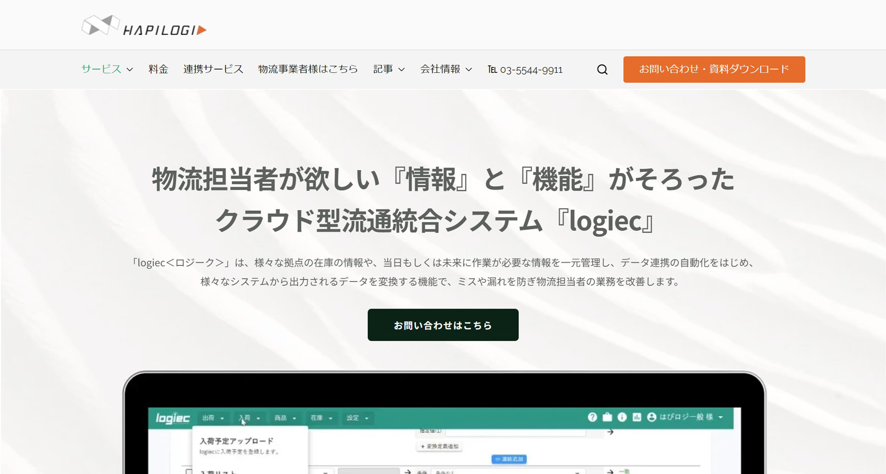Open the 入荷 dropdown in logiec preview
The image size is (886, 474).
point(249,418)
